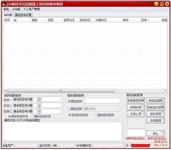Click the 固定密码 text input field
This screenshot has width=171, height=150.
102,101
